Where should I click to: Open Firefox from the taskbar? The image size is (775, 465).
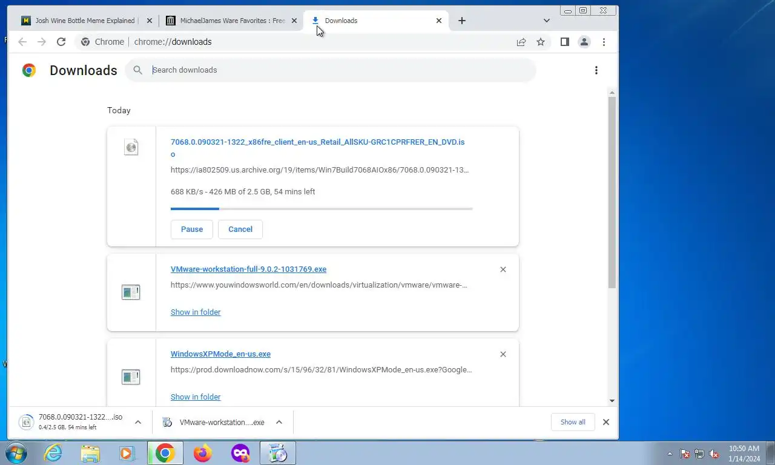tap(203, 453)
